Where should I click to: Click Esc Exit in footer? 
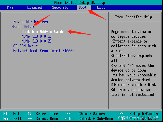pyautogui.click(x=12, y=119)
